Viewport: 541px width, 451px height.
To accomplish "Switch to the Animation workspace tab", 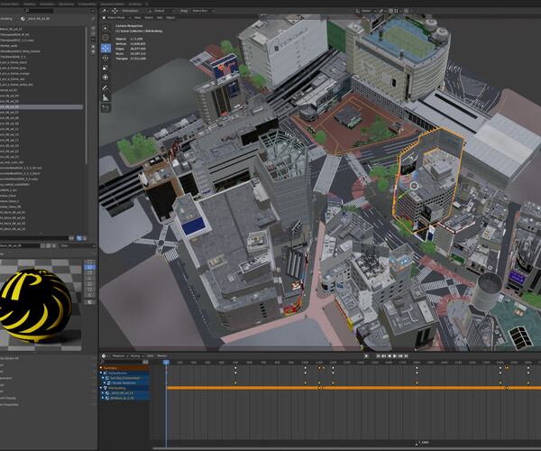I will click(47, 5).
